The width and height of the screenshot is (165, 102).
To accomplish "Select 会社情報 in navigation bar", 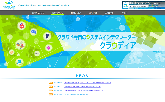I will tap(109, 13).
